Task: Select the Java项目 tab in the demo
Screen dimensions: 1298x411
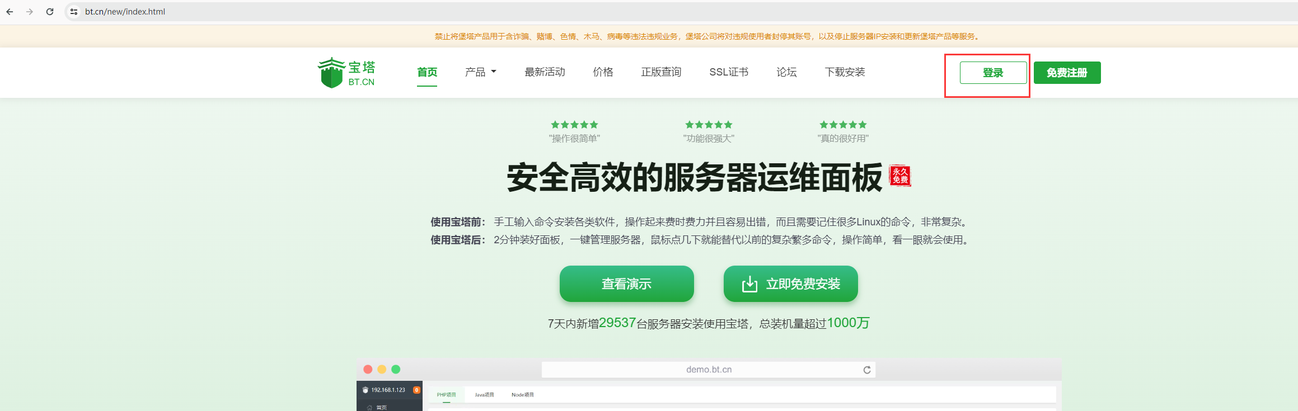Action: (485, 395)
